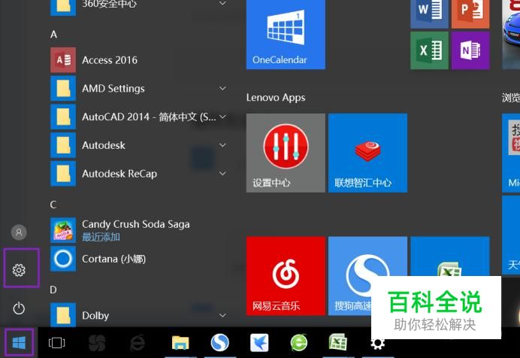The image size is (520, 358).
Task: Launch the OneNote tile
Action: pyautogui.click(x=470, y=50)
